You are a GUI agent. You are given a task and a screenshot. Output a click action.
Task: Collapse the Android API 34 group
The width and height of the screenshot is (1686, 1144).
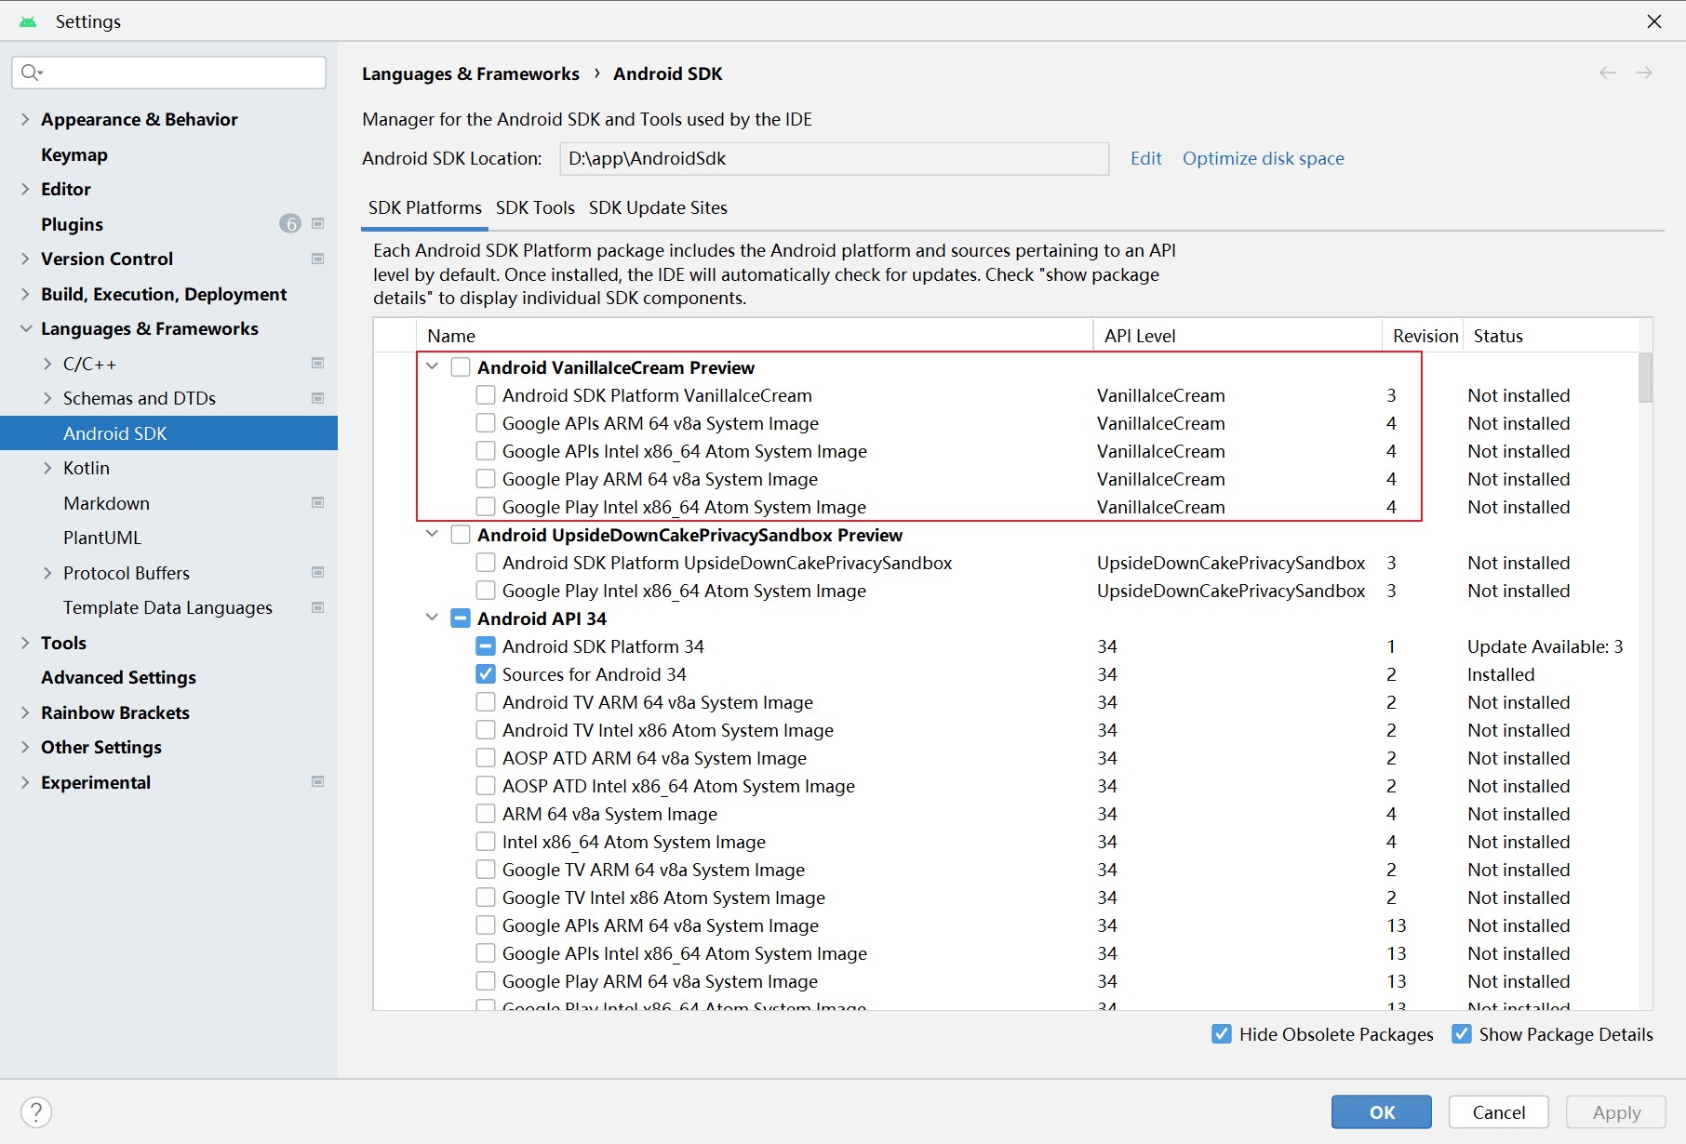tap(432, 618)
